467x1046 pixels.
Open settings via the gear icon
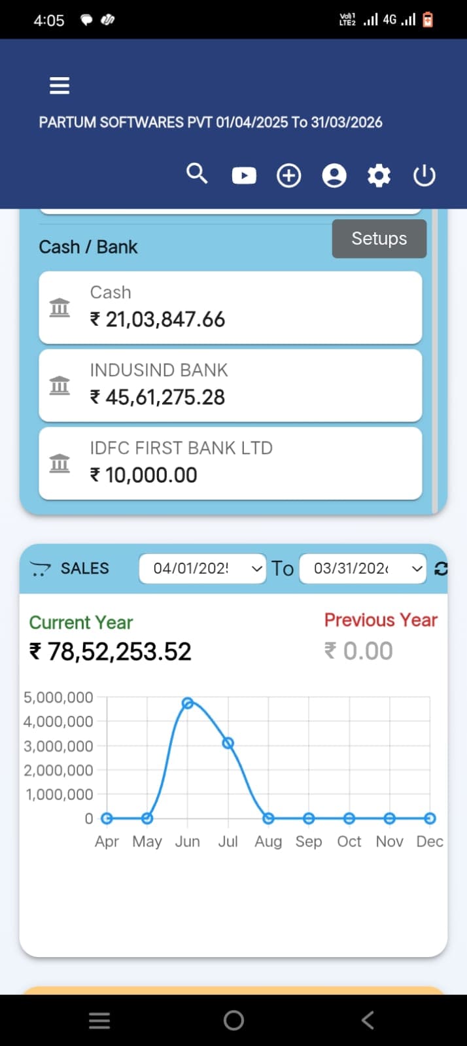379,175
